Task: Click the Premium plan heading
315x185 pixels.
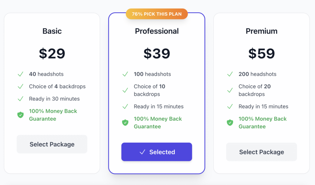Action: pyautogui.click(x=261, y=31)
